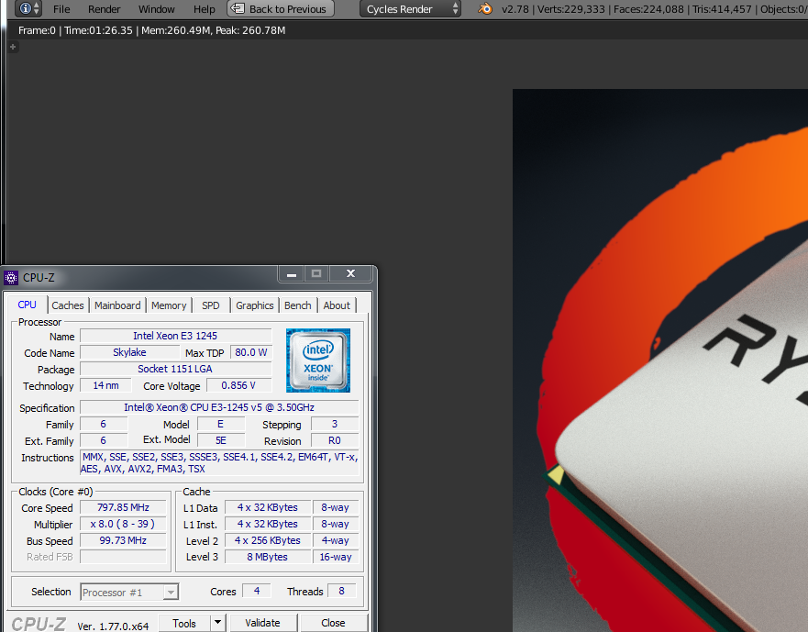Screen dimensions: 808x632
Task: Click the Intel Xeon inside logo
Action: click(318, 360)
